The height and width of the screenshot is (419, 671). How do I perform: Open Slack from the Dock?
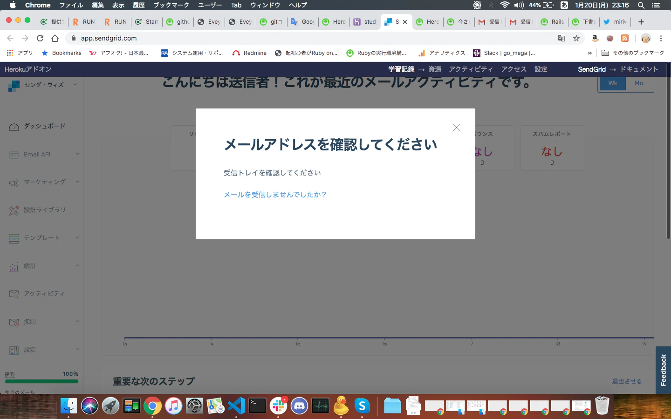tap(278, 406)
